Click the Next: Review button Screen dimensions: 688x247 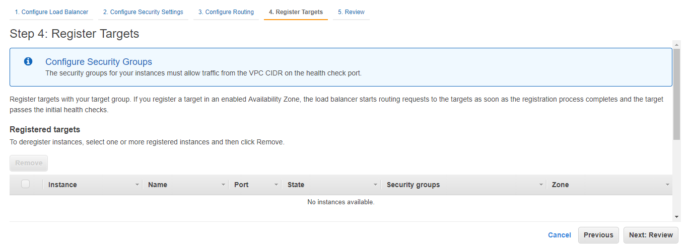(651, 235)
